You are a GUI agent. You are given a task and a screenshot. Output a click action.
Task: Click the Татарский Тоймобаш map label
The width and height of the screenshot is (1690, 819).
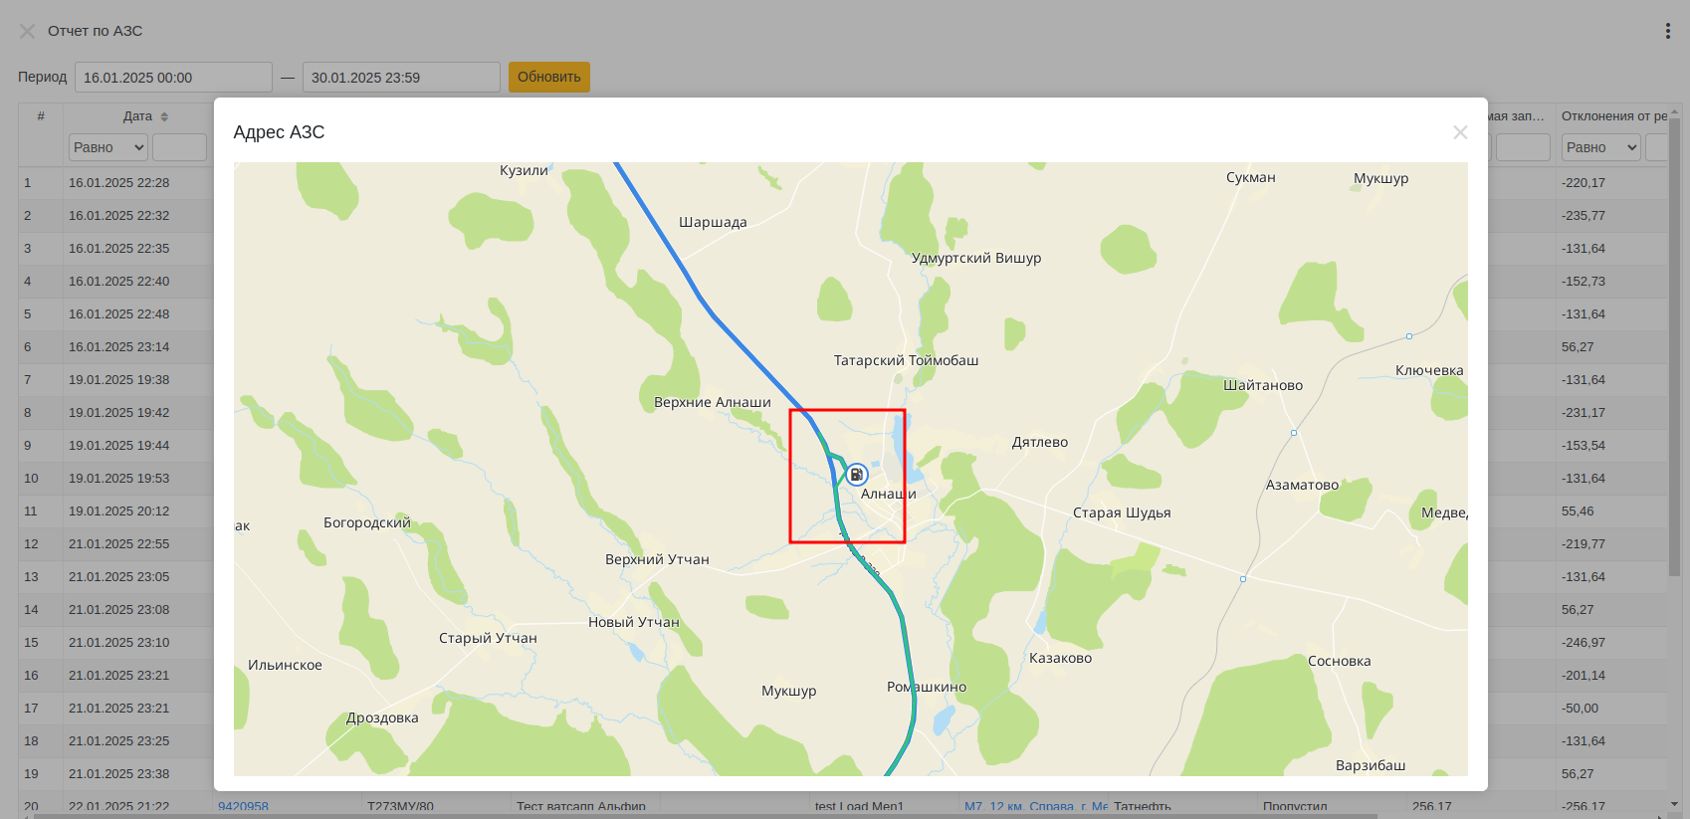coord(906,360)
